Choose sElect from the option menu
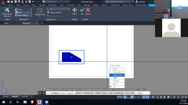 (117, 69)
